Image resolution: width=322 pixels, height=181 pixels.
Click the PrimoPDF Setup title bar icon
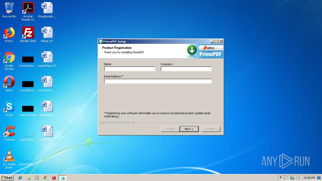coord(101,41)
